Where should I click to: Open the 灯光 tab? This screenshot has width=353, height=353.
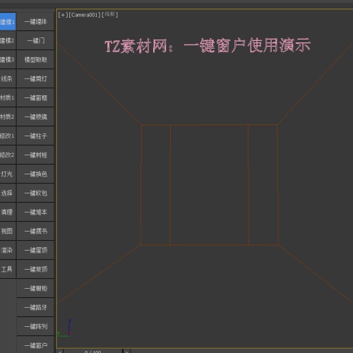pyautogui.click(x=8, y=174)
